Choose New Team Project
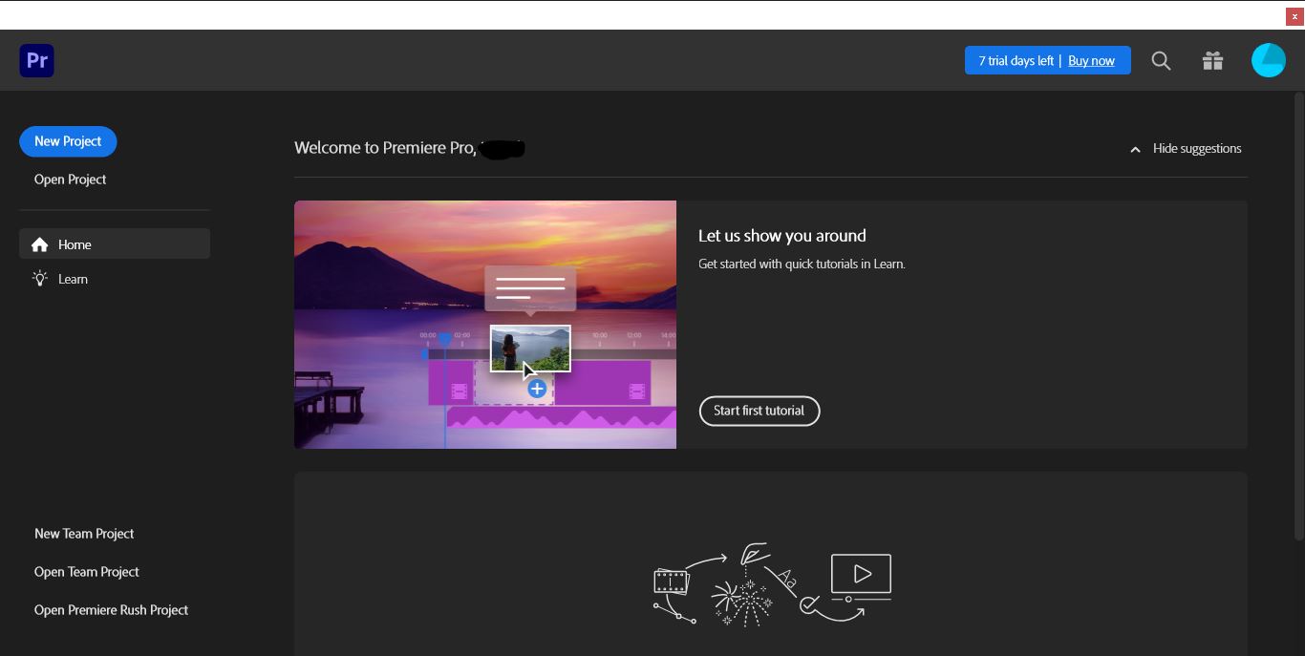The image size is (1305, 656). tap(84, 534)
